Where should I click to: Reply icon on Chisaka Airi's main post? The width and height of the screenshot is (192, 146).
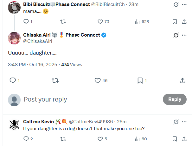pyautogui.click(x=13, y=80)
